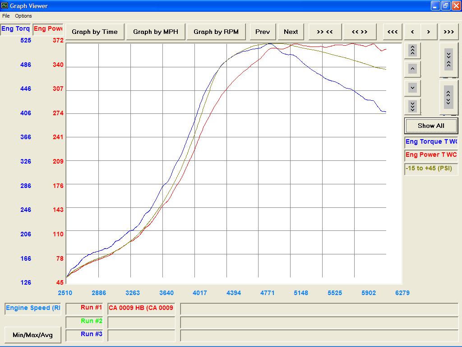Switch to Graph by RPM
Viewport: 462px width, 347px height.
coord(216,32)
